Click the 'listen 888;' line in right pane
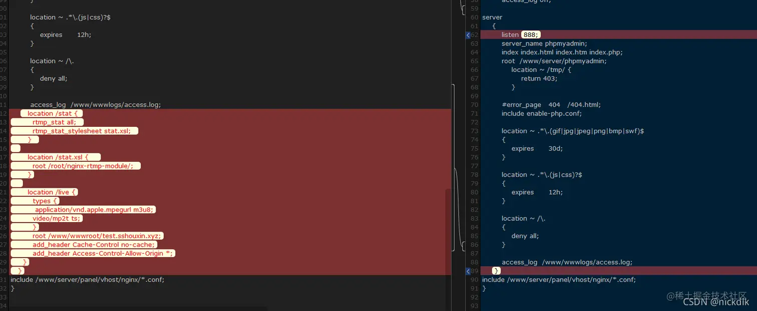 coord(521,35)
